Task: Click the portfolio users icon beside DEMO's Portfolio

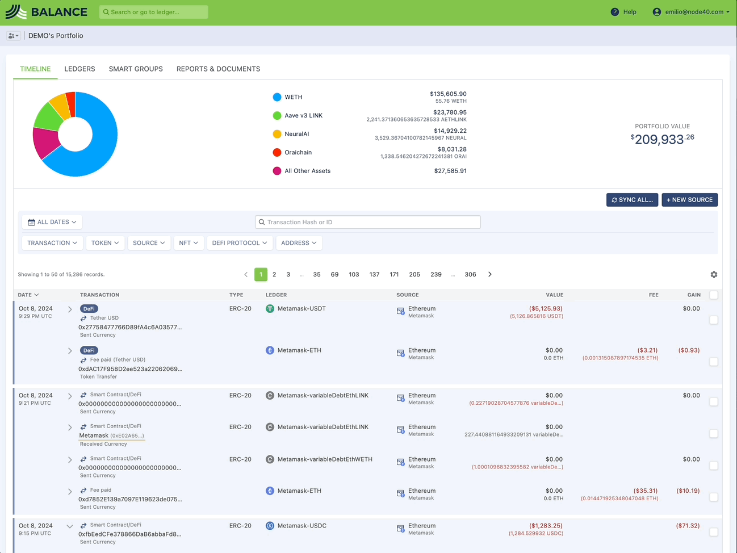Action: point(13,36)
